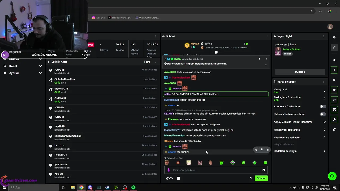Unpin the BotRix pinned message

tap(259, 59)
